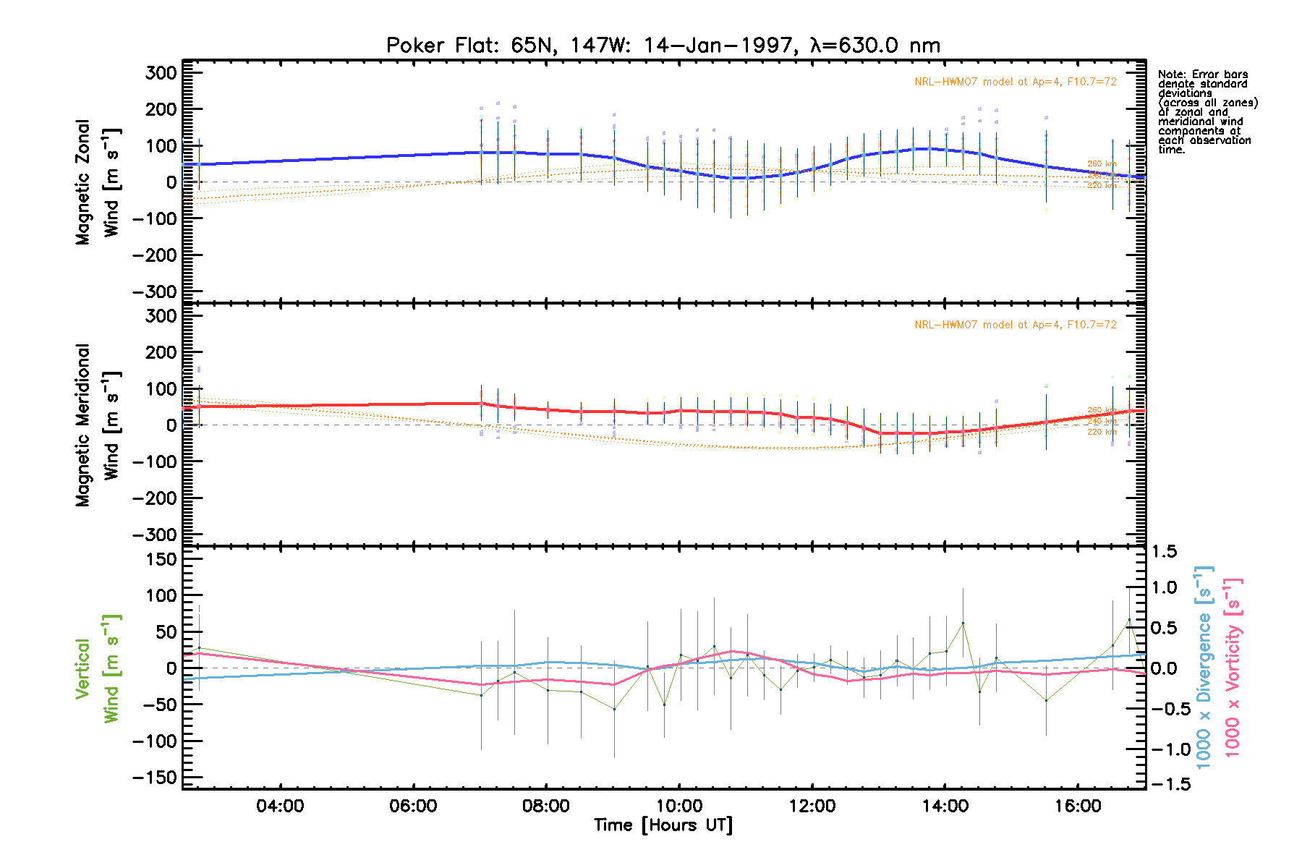
Task: Click the "Time [Hours UT]" x-axis label
Action: 663,825
